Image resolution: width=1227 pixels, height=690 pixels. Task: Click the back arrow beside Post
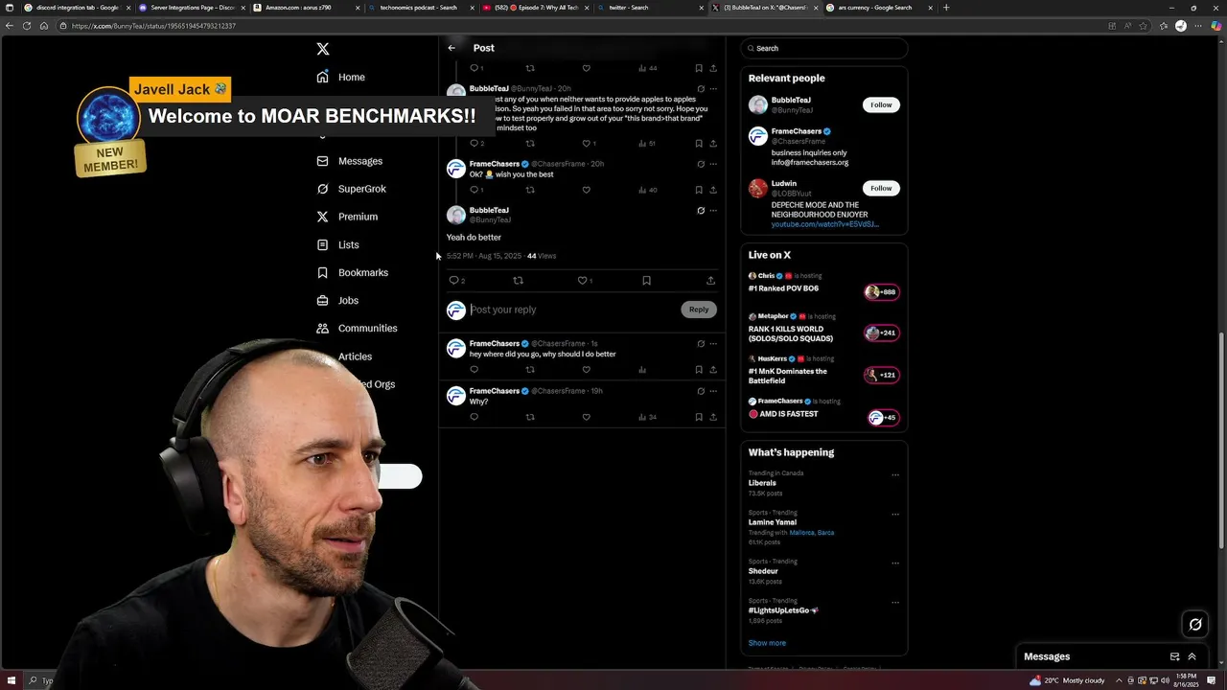coord(451,48)
